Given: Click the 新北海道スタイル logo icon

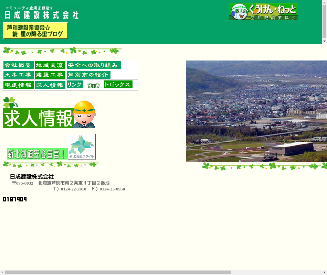Looking at the screenshot, I should point(82,147).
